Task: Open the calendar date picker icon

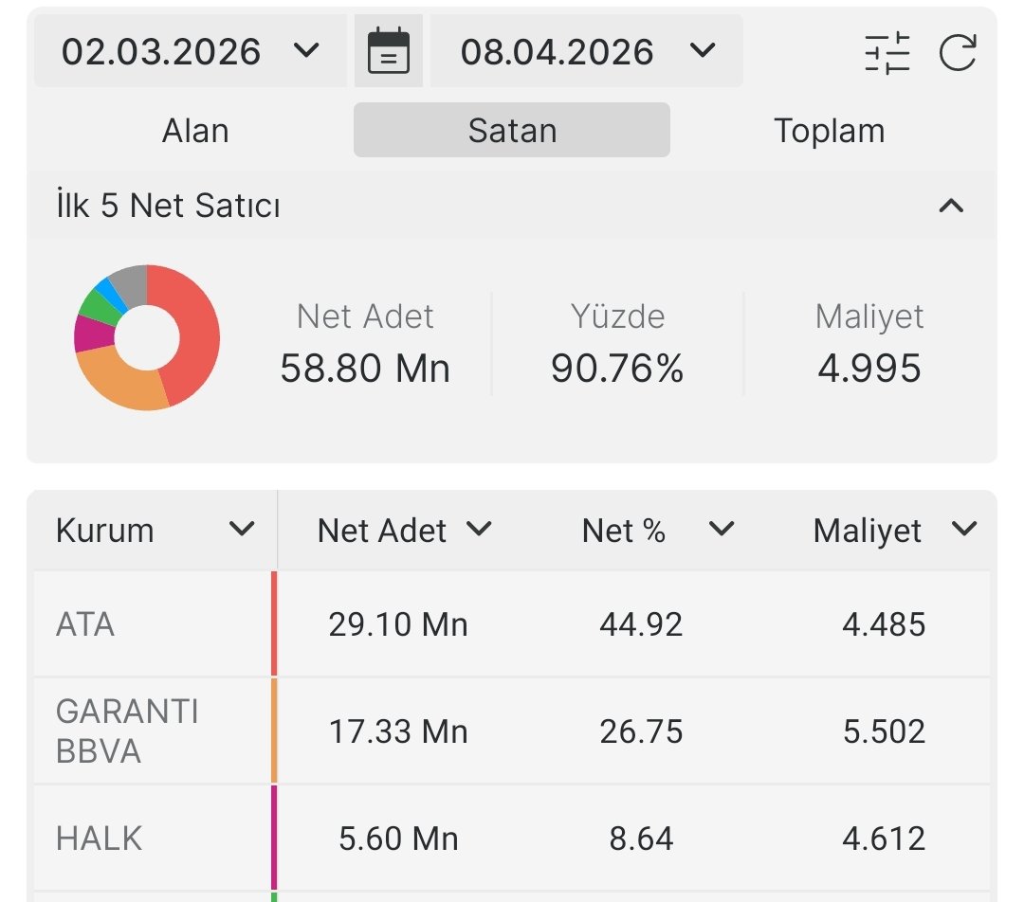Action: pyautogui.click(x=389, y=51)
